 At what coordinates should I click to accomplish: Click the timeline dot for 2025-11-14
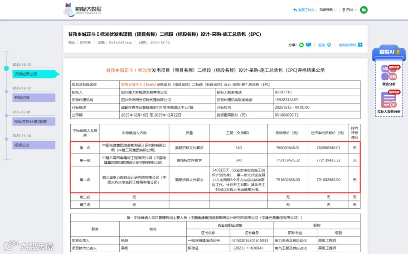(6, 139)
